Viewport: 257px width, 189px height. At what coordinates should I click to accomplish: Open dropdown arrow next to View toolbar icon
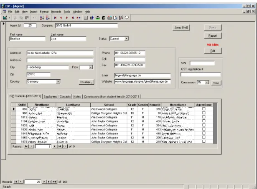pyautogui.click(x=9, y=18)
